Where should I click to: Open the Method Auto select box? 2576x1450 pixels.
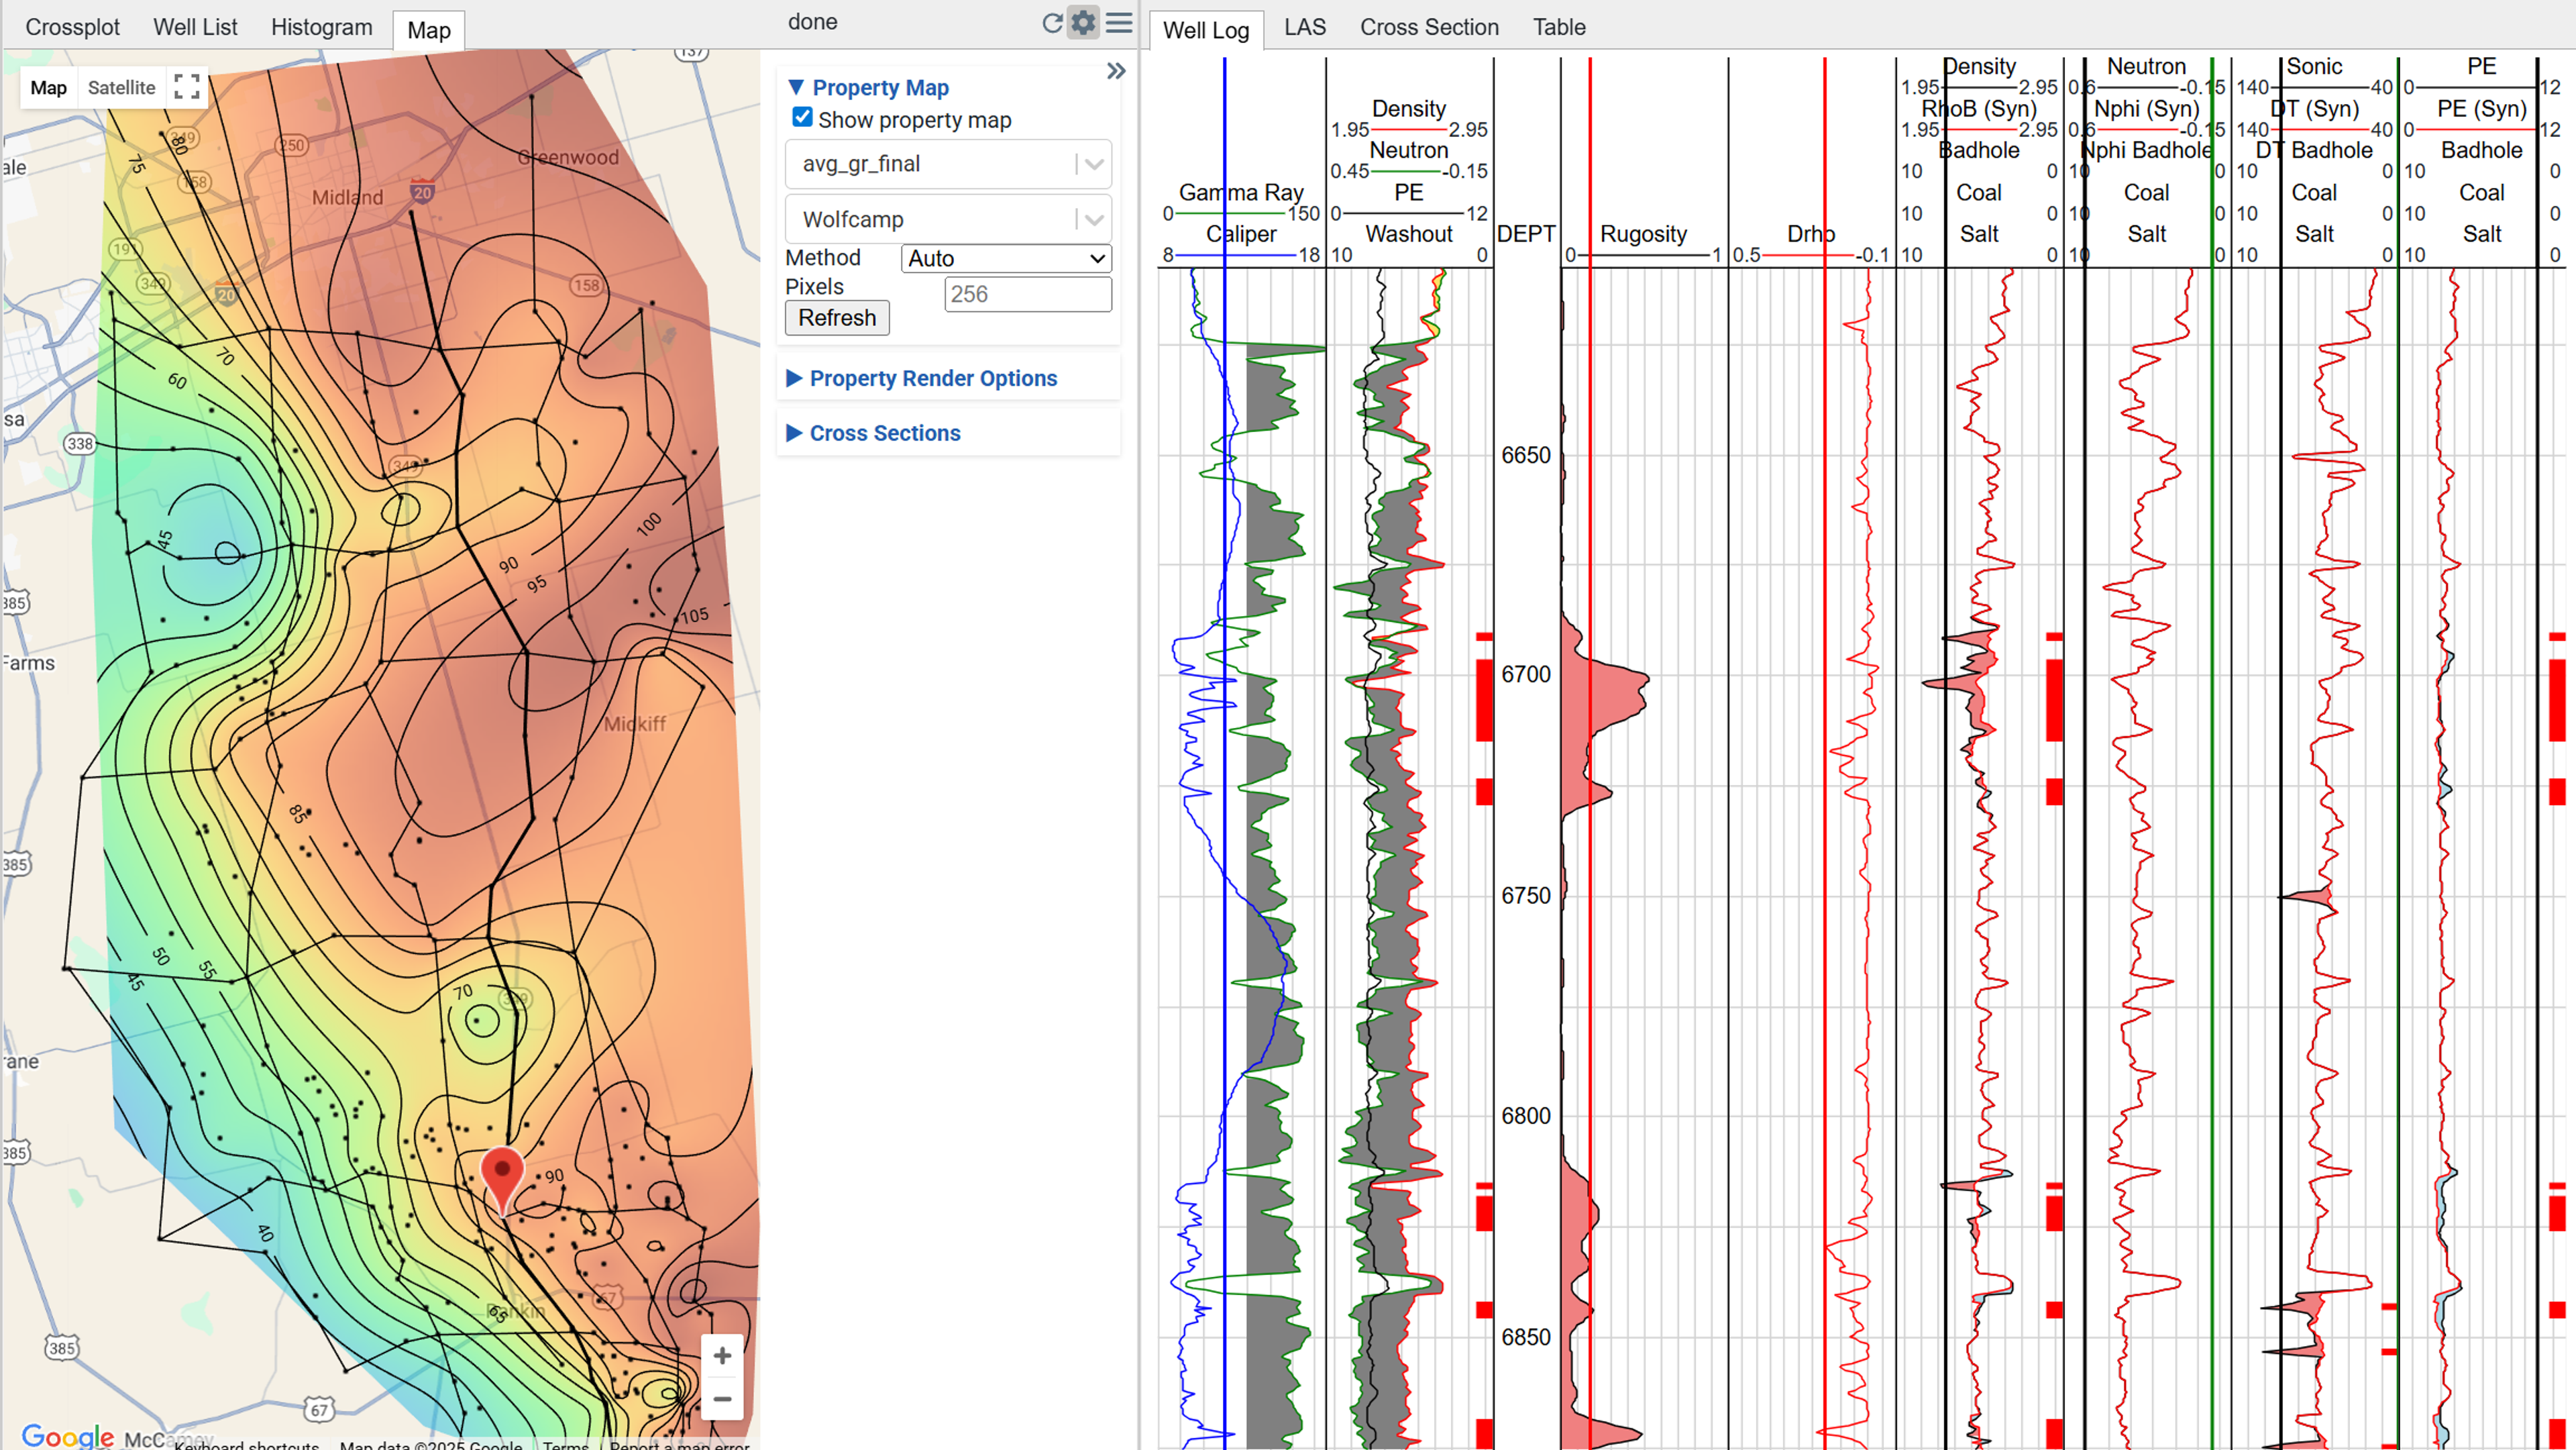coord(1005,258)
